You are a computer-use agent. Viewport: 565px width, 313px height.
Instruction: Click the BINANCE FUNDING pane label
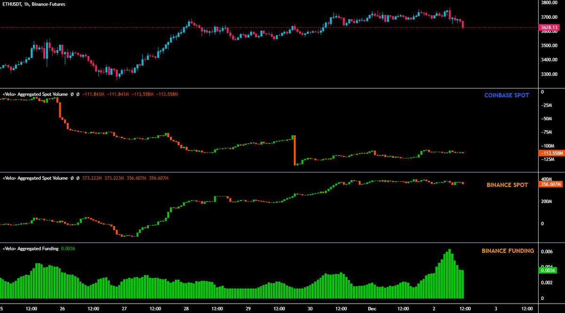[x=508, y=251]
